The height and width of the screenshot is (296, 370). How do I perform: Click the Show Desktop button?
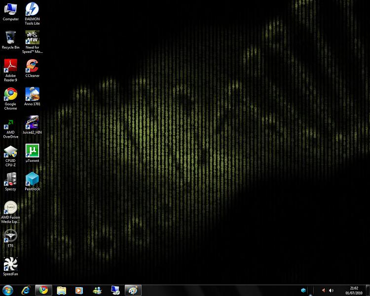pyautogui.click(x=368, y=291)
